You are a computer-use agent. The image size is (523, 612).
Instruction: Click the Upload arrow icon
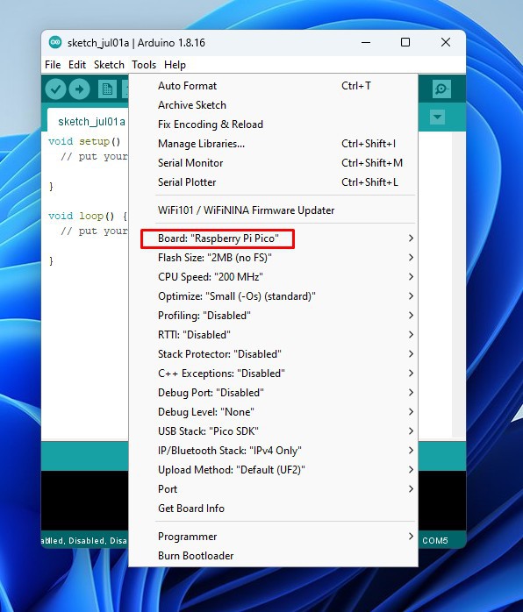[79, 89]
